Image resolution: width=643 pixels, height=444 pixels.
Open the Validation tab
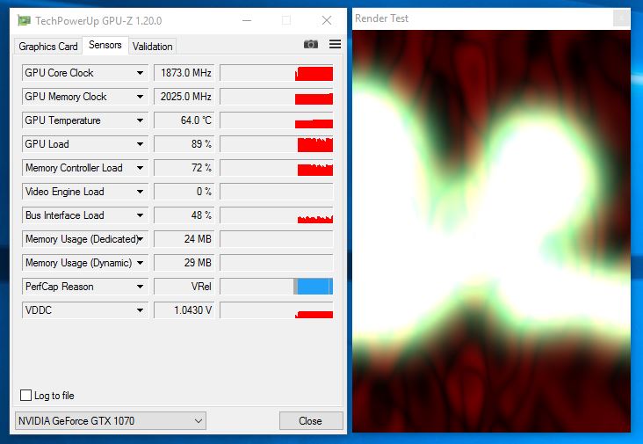(x=153, y=47)
